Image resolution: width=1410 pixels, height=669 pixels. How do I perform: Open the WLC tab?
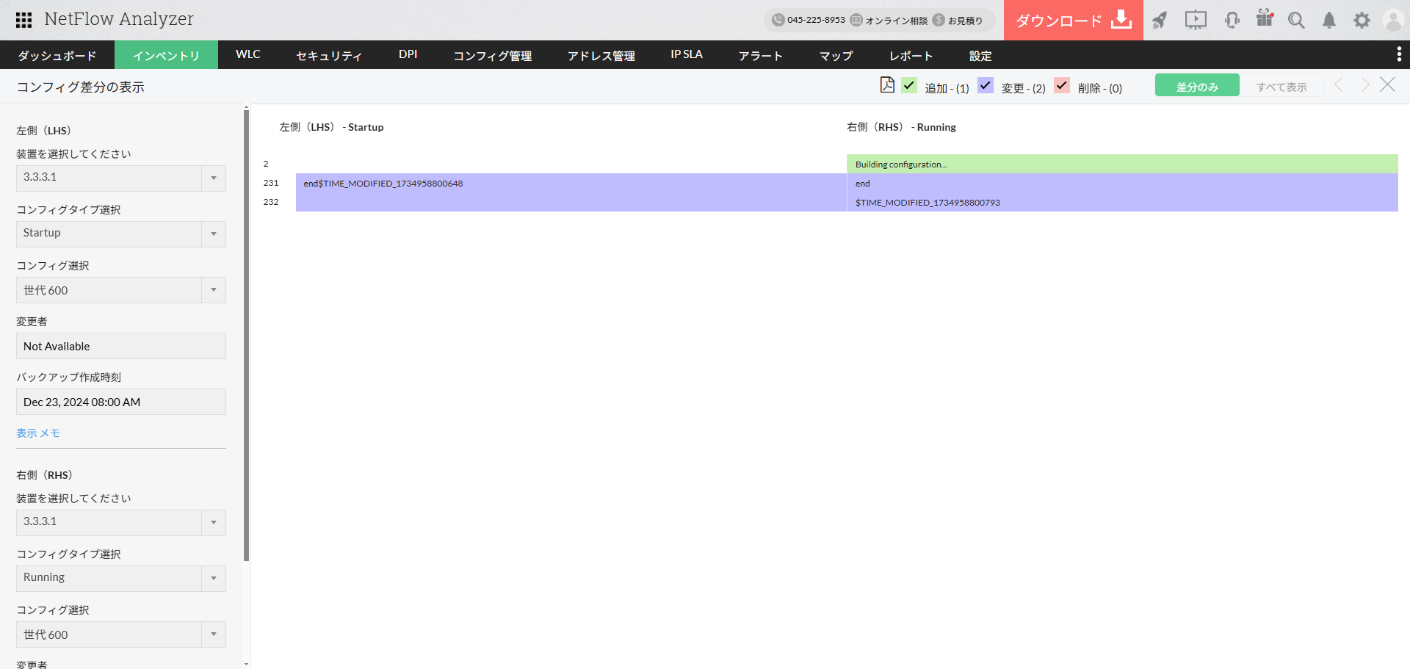248,55
